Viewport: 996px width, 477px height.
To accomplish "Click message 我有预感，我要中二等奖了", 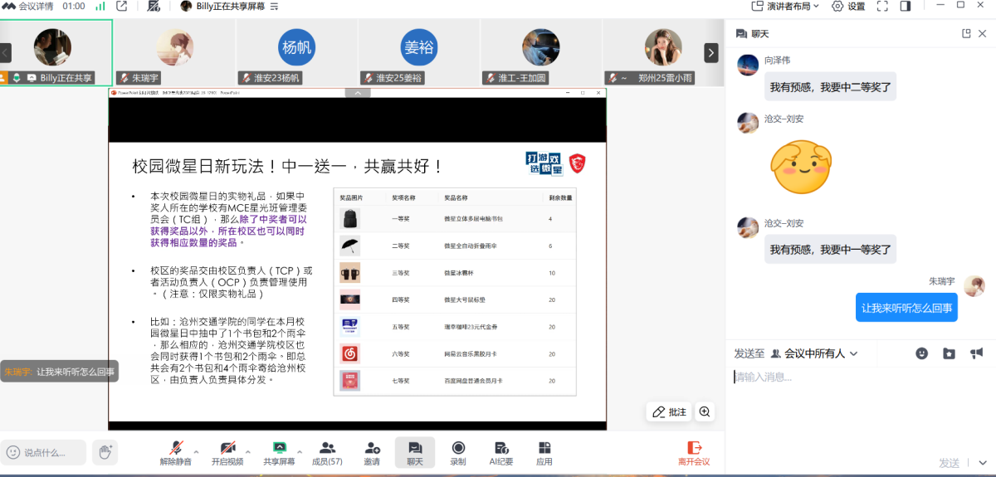I will click(830, 86).
